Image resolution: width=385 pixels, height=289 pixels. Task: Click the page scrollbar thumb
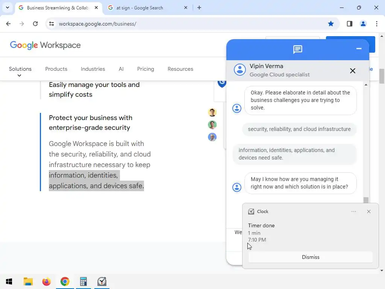(x=382, y=76)
